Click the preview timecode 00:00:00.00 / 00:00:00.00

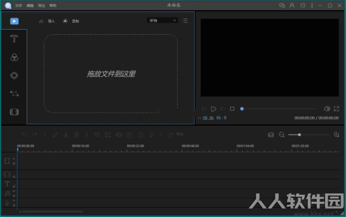(x=316, y=118)
